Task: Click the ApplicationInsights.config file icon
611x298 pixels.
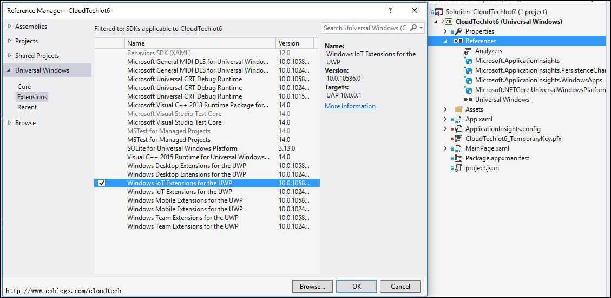Action: pos(458,129)
